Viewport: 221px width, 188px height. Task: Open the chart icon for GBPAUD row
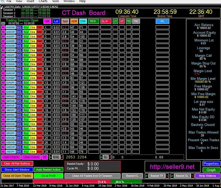tap(3, 96)
